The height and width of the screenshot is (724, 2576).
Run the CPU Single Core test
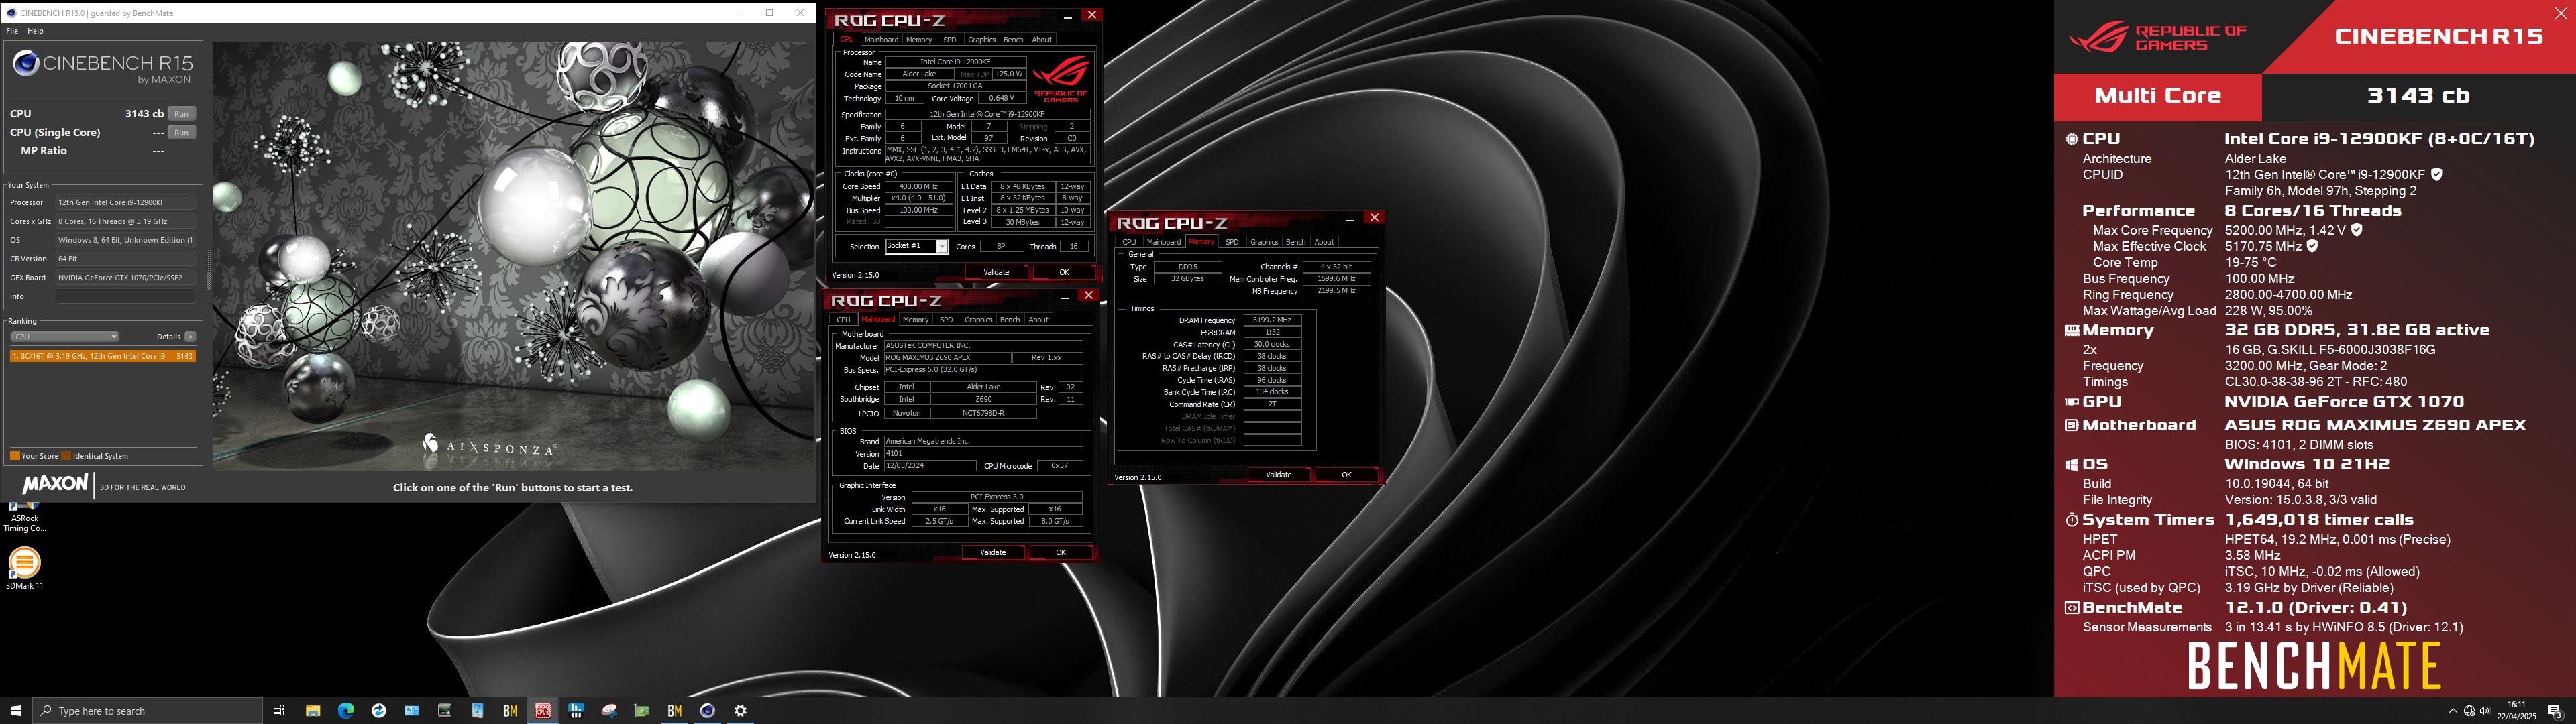[181, 132]
